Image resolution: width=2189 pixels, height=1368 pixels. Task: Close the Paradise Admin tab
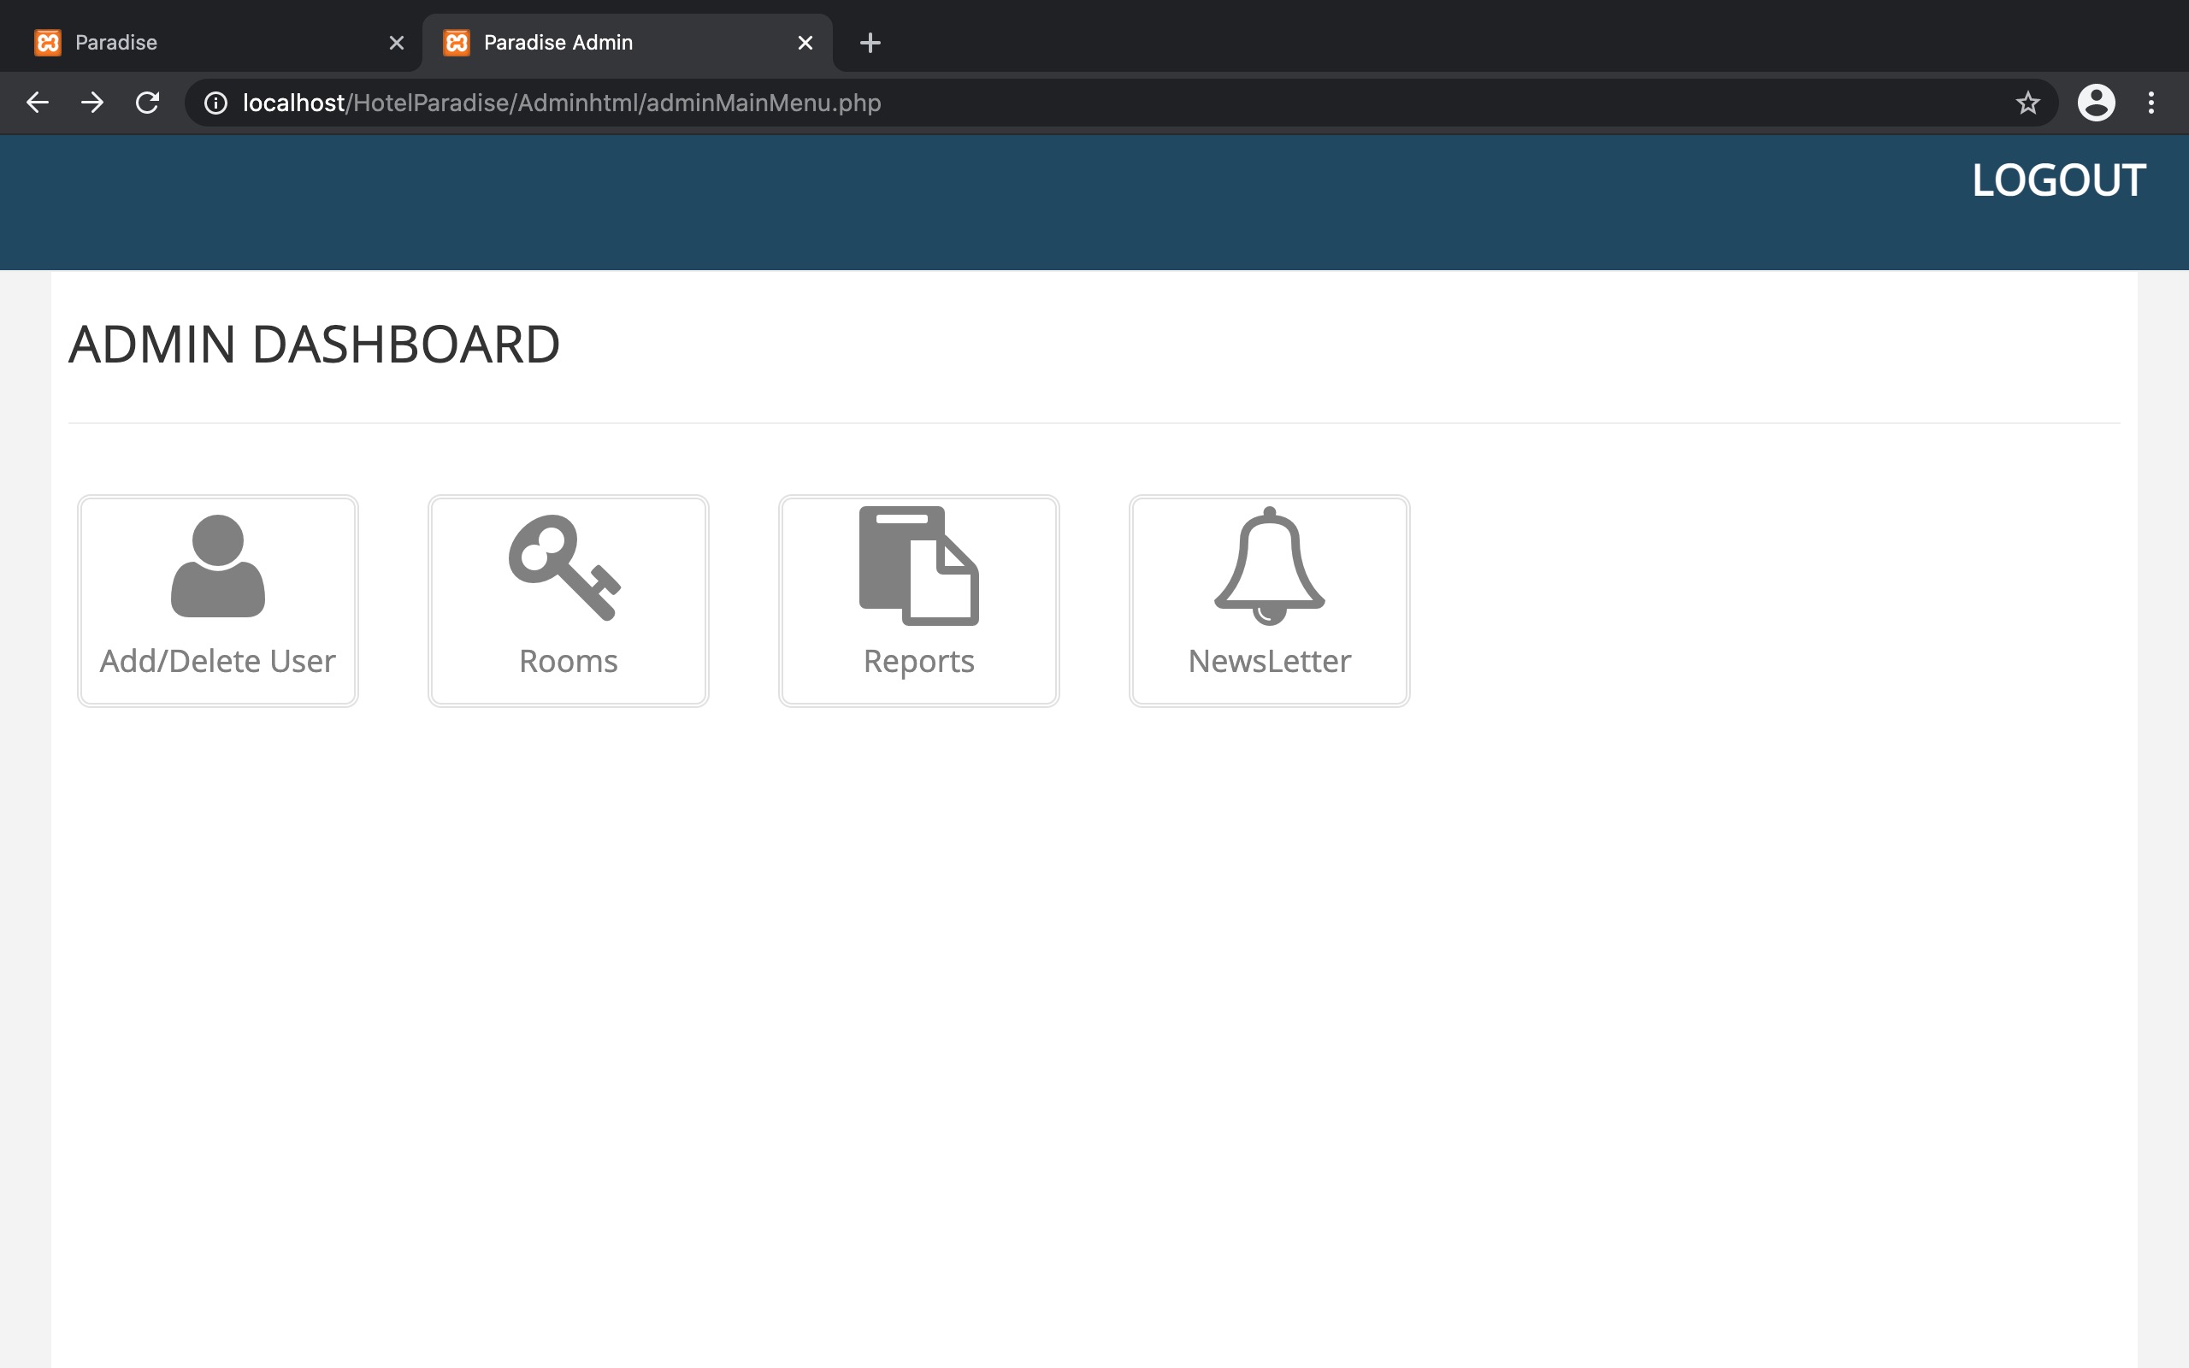[805, 43]
